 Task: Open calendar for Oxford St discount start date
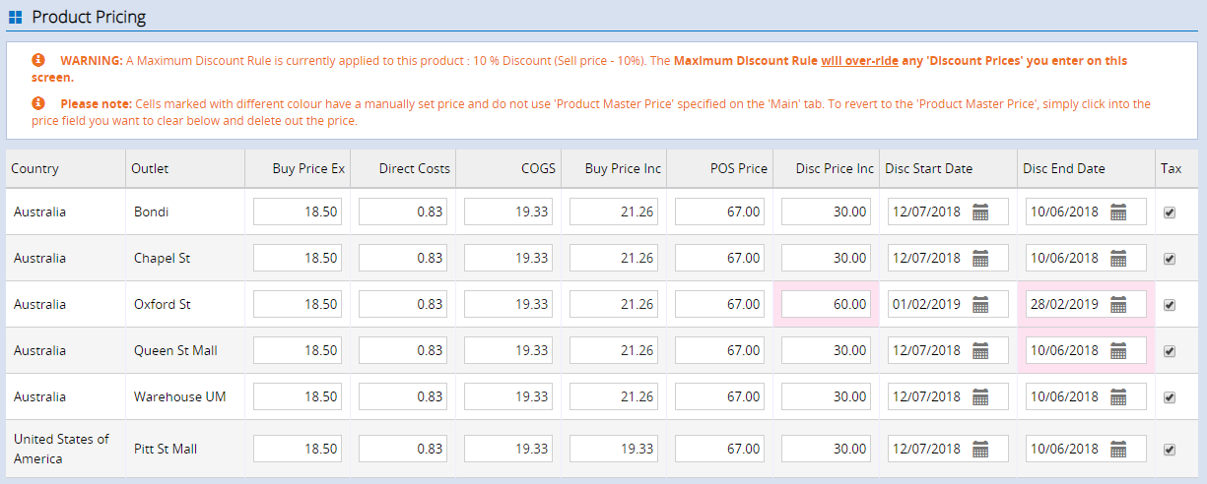point(980,304)
